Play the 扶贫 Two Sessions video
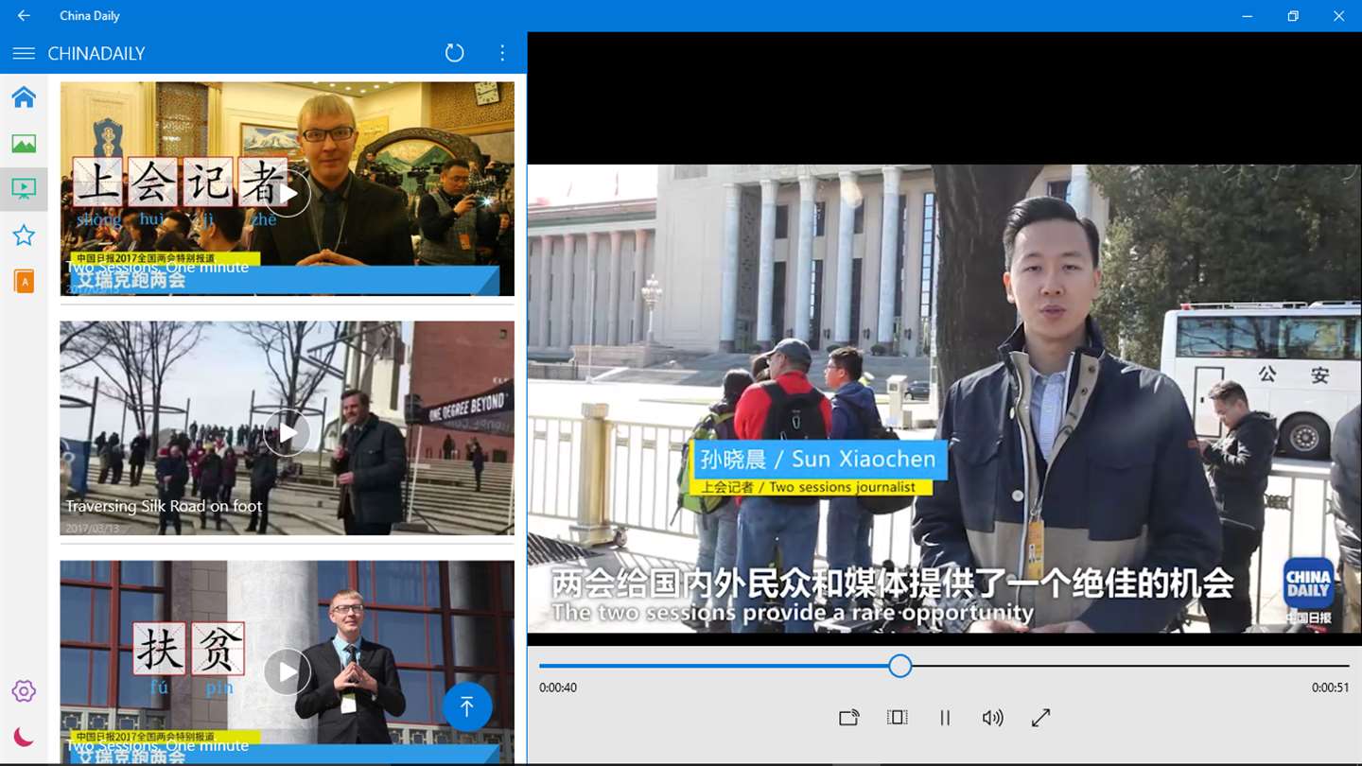The height and width of the screenshot is (766, 1362). pos(287,672)
